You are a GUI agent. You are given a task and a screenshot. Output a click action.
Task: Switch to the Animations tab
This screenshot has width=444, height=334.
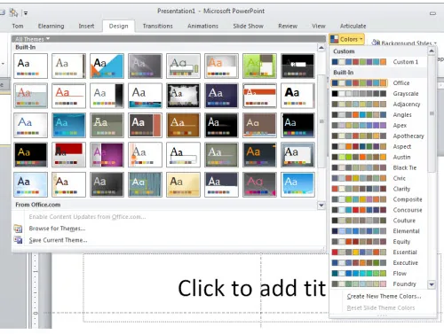pyautogui.click(x=202, y=26)
